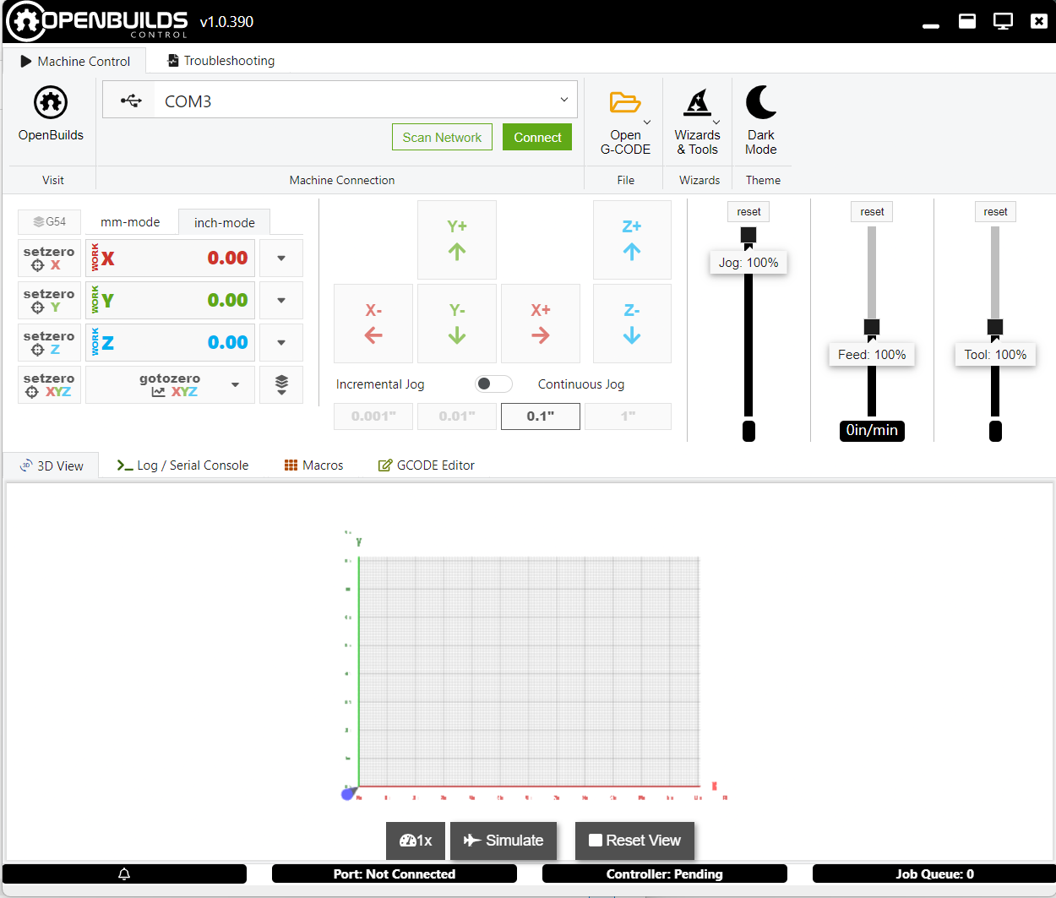Set zero for X axis
Screen dimensions: 1056x898
pyautogui.click(x=49, y=258)
